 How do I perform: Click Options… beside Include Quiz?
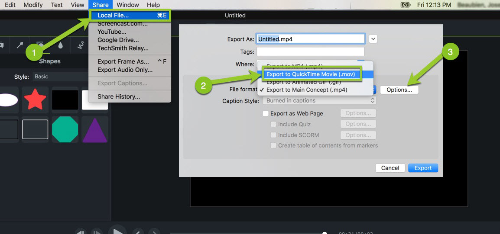358,124
